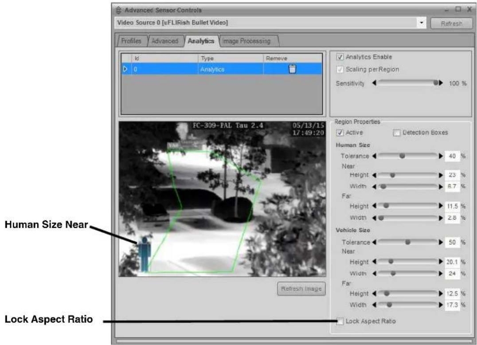Click Vehicle Far Height value 12.5
Screen dimensions: 477x345
tap(452, 294)
